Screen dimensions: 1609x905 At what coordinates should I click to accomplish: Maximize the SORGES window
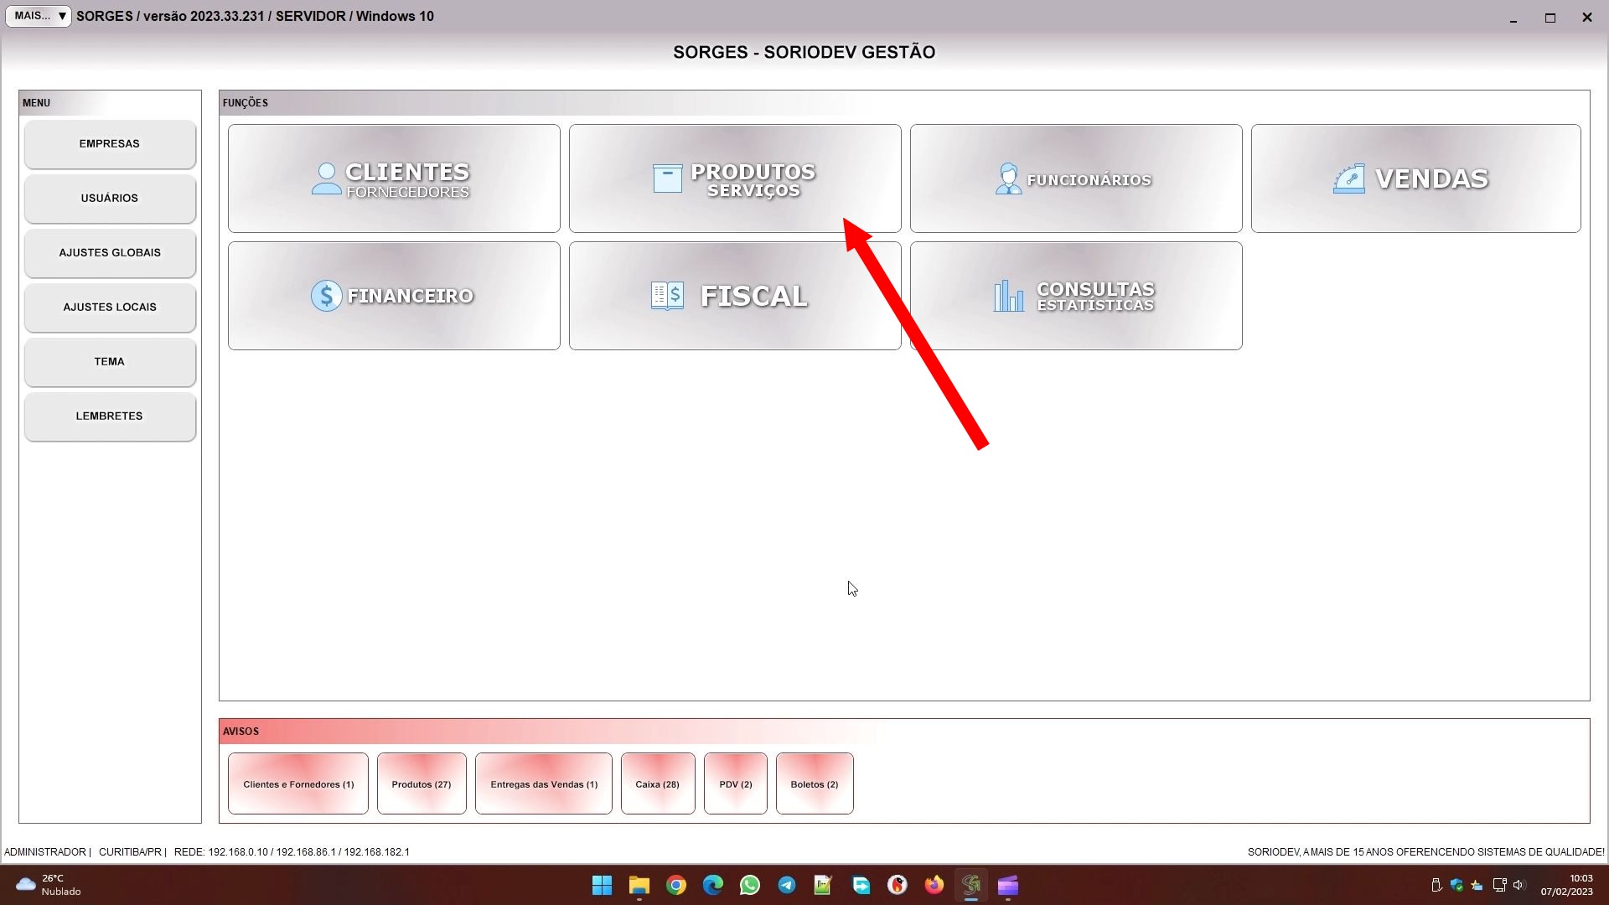(1550, 18)
